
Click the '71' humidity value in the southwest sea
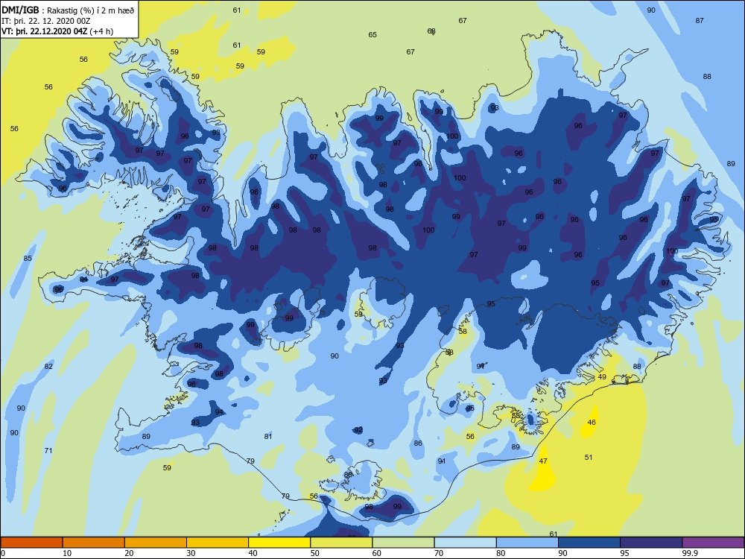point(48,451)
